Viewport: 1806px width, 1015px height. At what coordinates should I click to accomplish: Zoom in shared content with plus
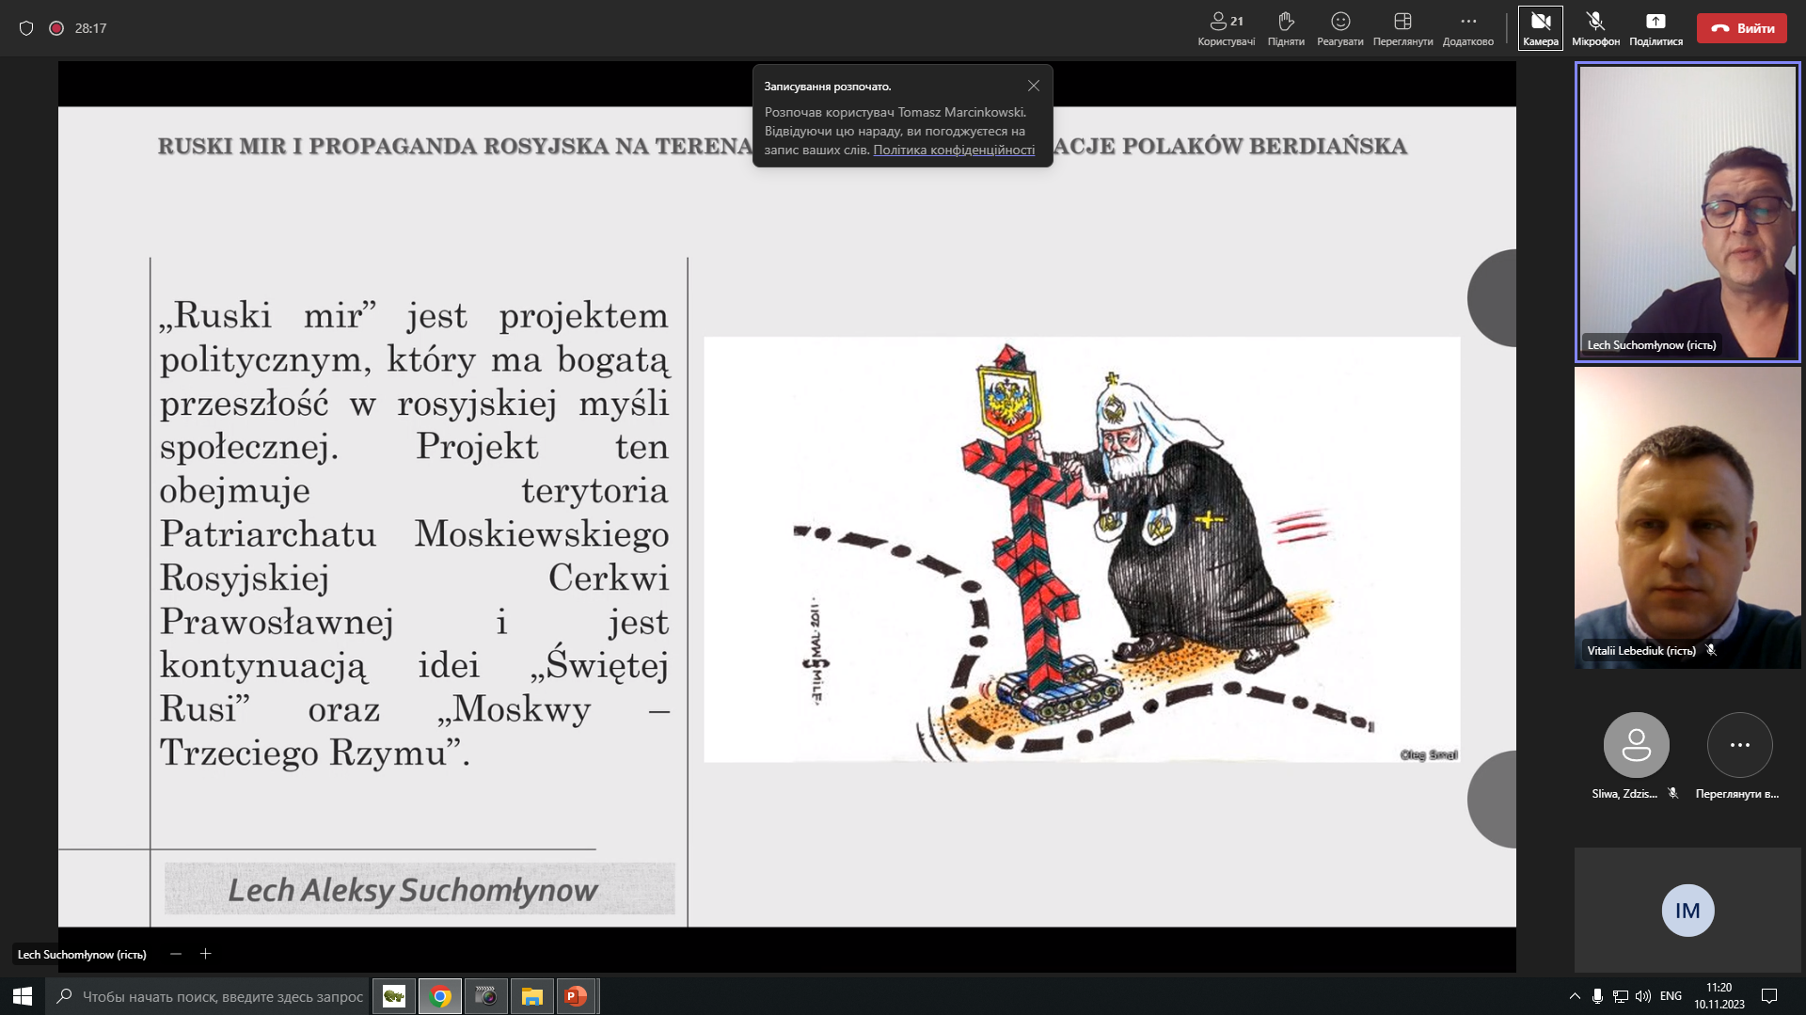205,954
